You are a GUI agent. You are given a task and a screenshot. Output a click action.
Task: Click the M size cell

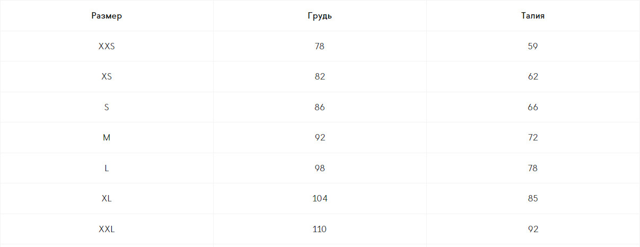107,138
